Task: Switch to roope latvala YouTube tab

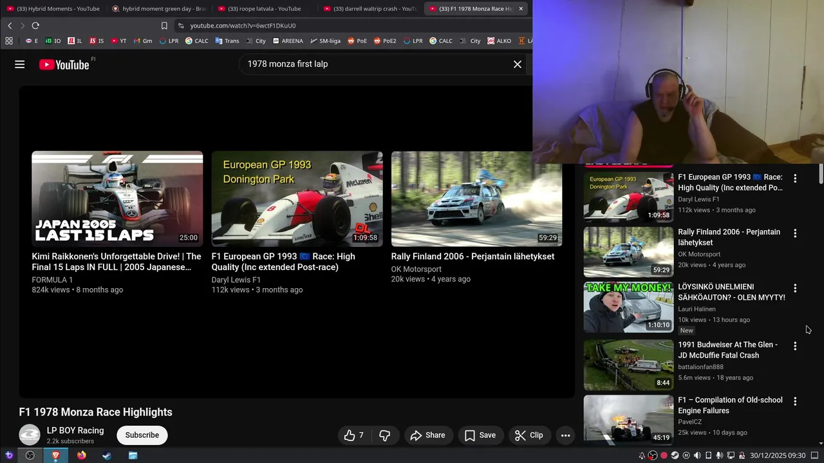Action: (264, 8)
